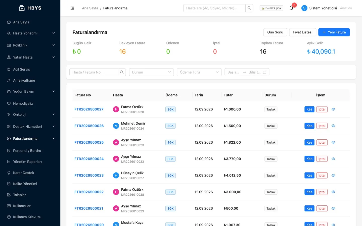View invoice FTR2026500024 with eye icon
362x226 pixels.
point(333,159)
